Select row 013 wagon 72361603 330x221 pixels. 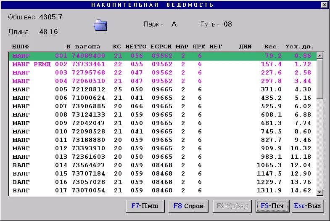[x=162, y=157]
